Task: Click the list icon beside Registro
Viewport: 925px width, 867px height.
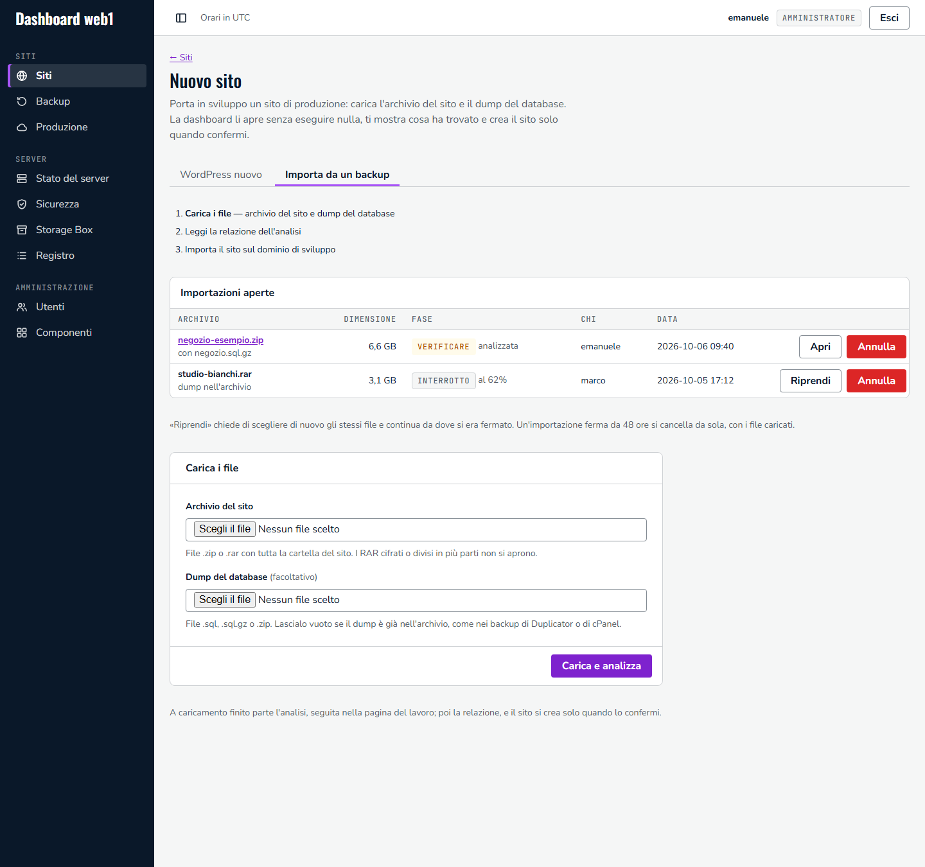Action: [x=22, y=256]
